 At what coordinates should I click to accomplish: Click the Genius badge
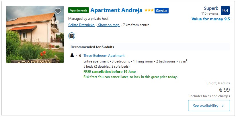click(161, 11)
